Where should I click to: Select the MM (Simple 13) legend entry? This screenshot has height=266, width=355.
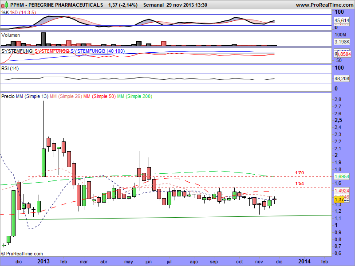[32, 96]
